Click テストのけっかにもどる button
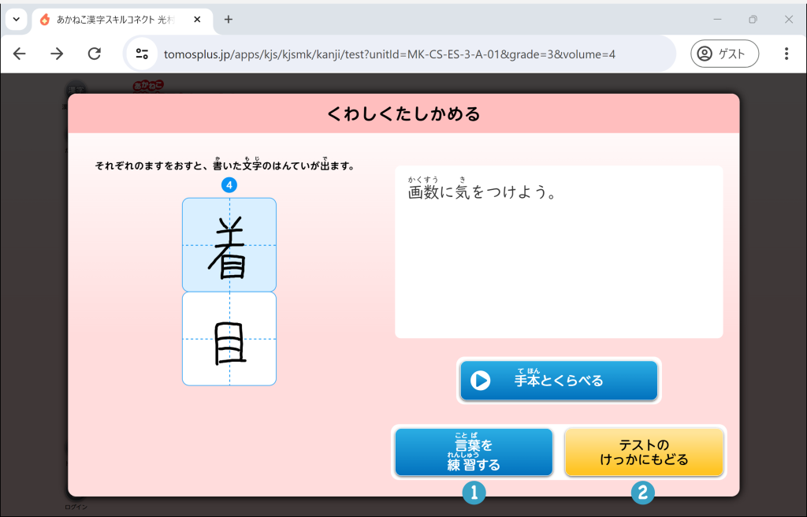The width and height of the screenshot is (807, 517). [x=644, y=452]
